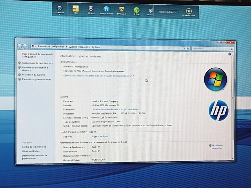Select the 6,00 Go RAM value
The image size is (251, 188).
(x=104, y=118)
